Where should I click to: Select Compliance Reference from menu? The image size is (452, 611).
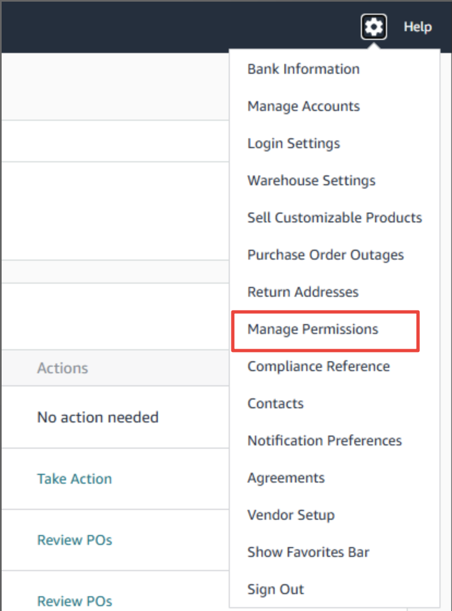(319, 367)
